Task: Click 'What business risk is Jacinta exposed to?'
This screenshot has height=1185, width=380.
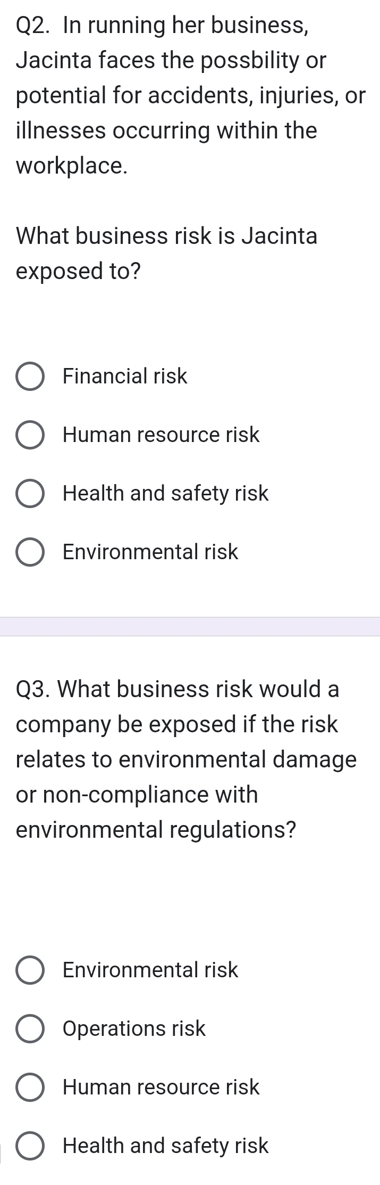Action: 167,253
